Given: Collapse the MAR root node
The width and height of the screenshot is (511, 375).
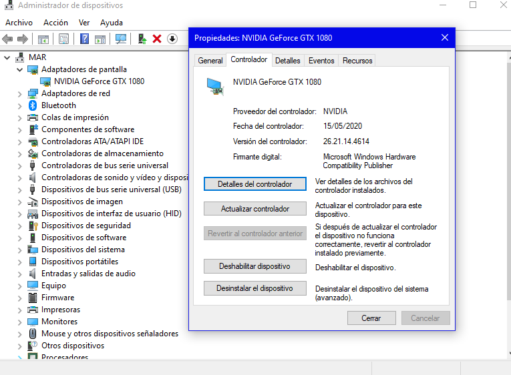Looking at the screenshot, I should click(x=7, y=58).
